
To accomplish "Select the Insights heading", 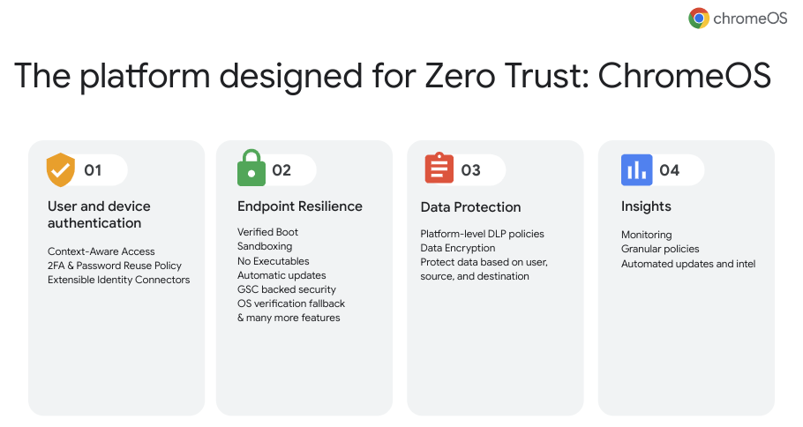I will click(646, 206).
